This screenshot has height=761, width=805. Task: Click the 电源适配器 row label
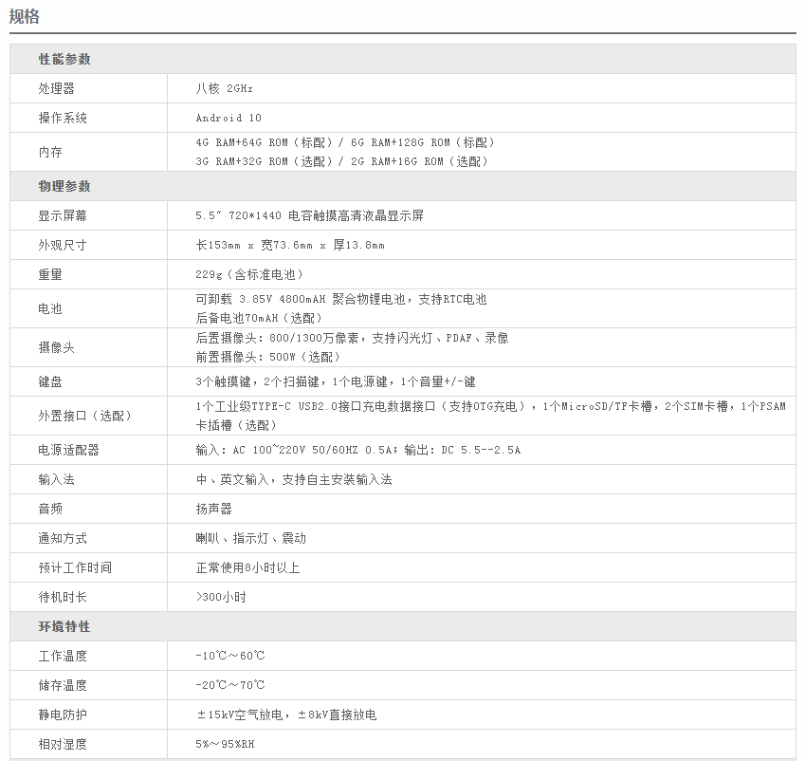point(69,450)
